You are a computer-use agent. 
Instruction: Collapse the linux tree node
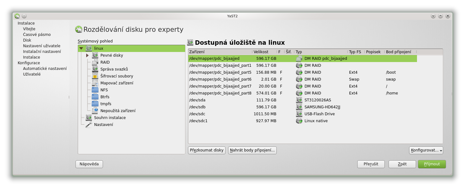(x=81, y=48)
